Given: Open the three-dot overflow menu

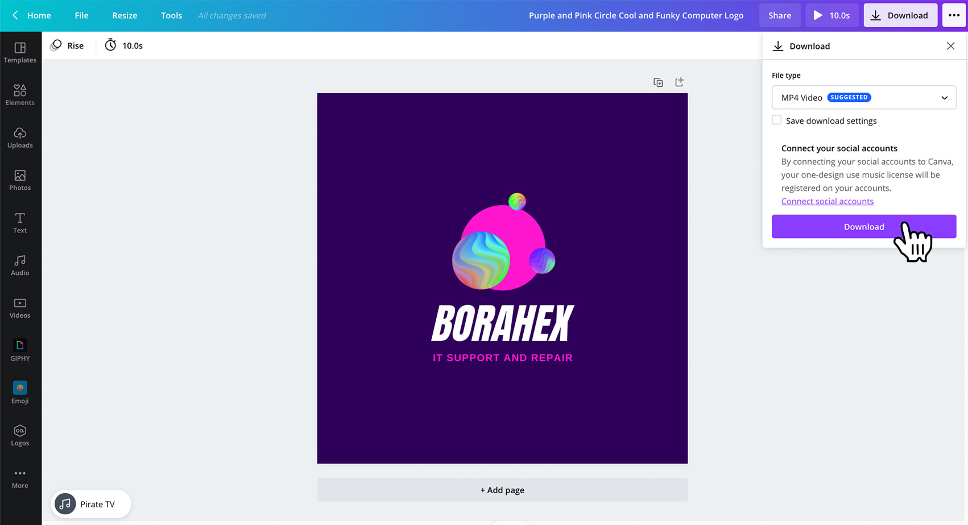Looking at the screenshot, I should point(954,15).
